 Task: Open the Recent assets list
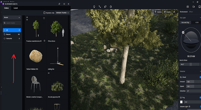click(x=12, y=34)
